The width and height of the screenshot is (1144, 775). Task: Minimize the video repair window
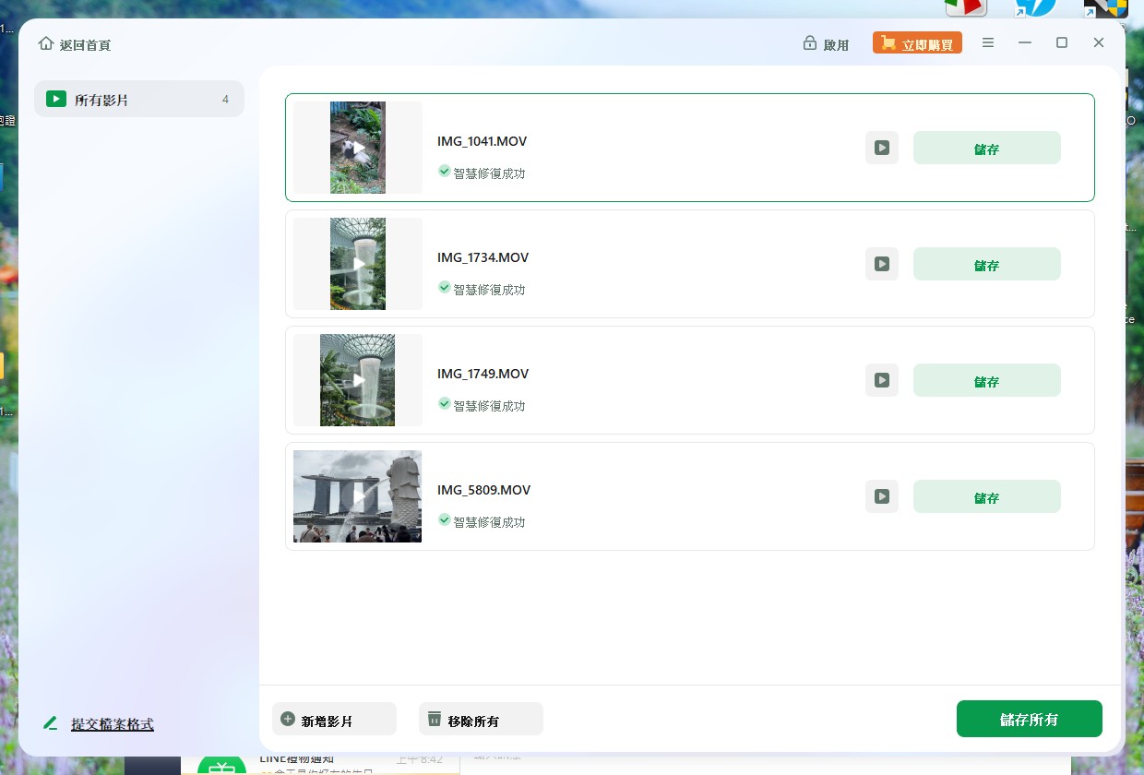point(1025,42)
